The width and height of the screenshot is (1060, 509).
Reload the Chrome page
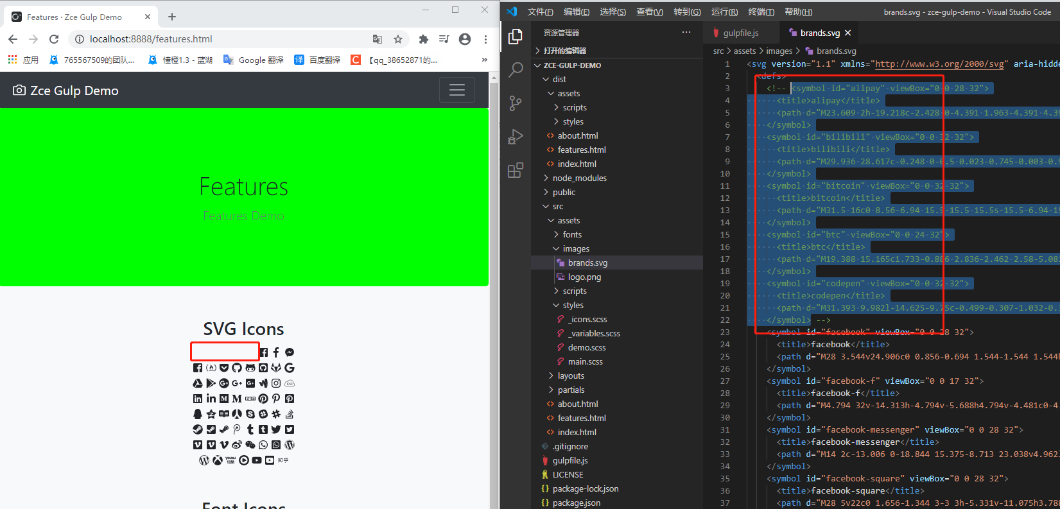click(54, 39)
